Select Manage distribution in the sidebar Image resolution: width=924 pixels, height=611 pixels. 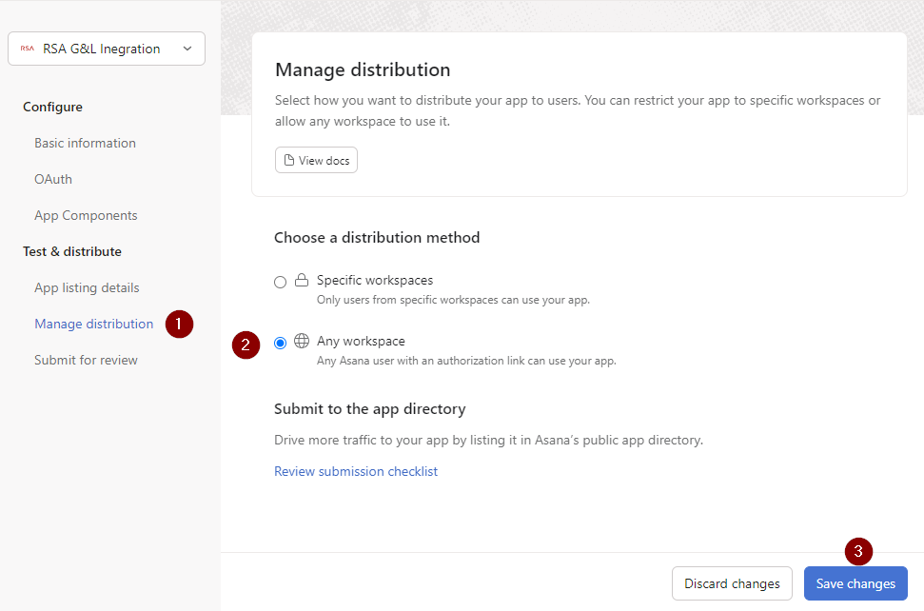pyautogui.click(x=93, y=325)
